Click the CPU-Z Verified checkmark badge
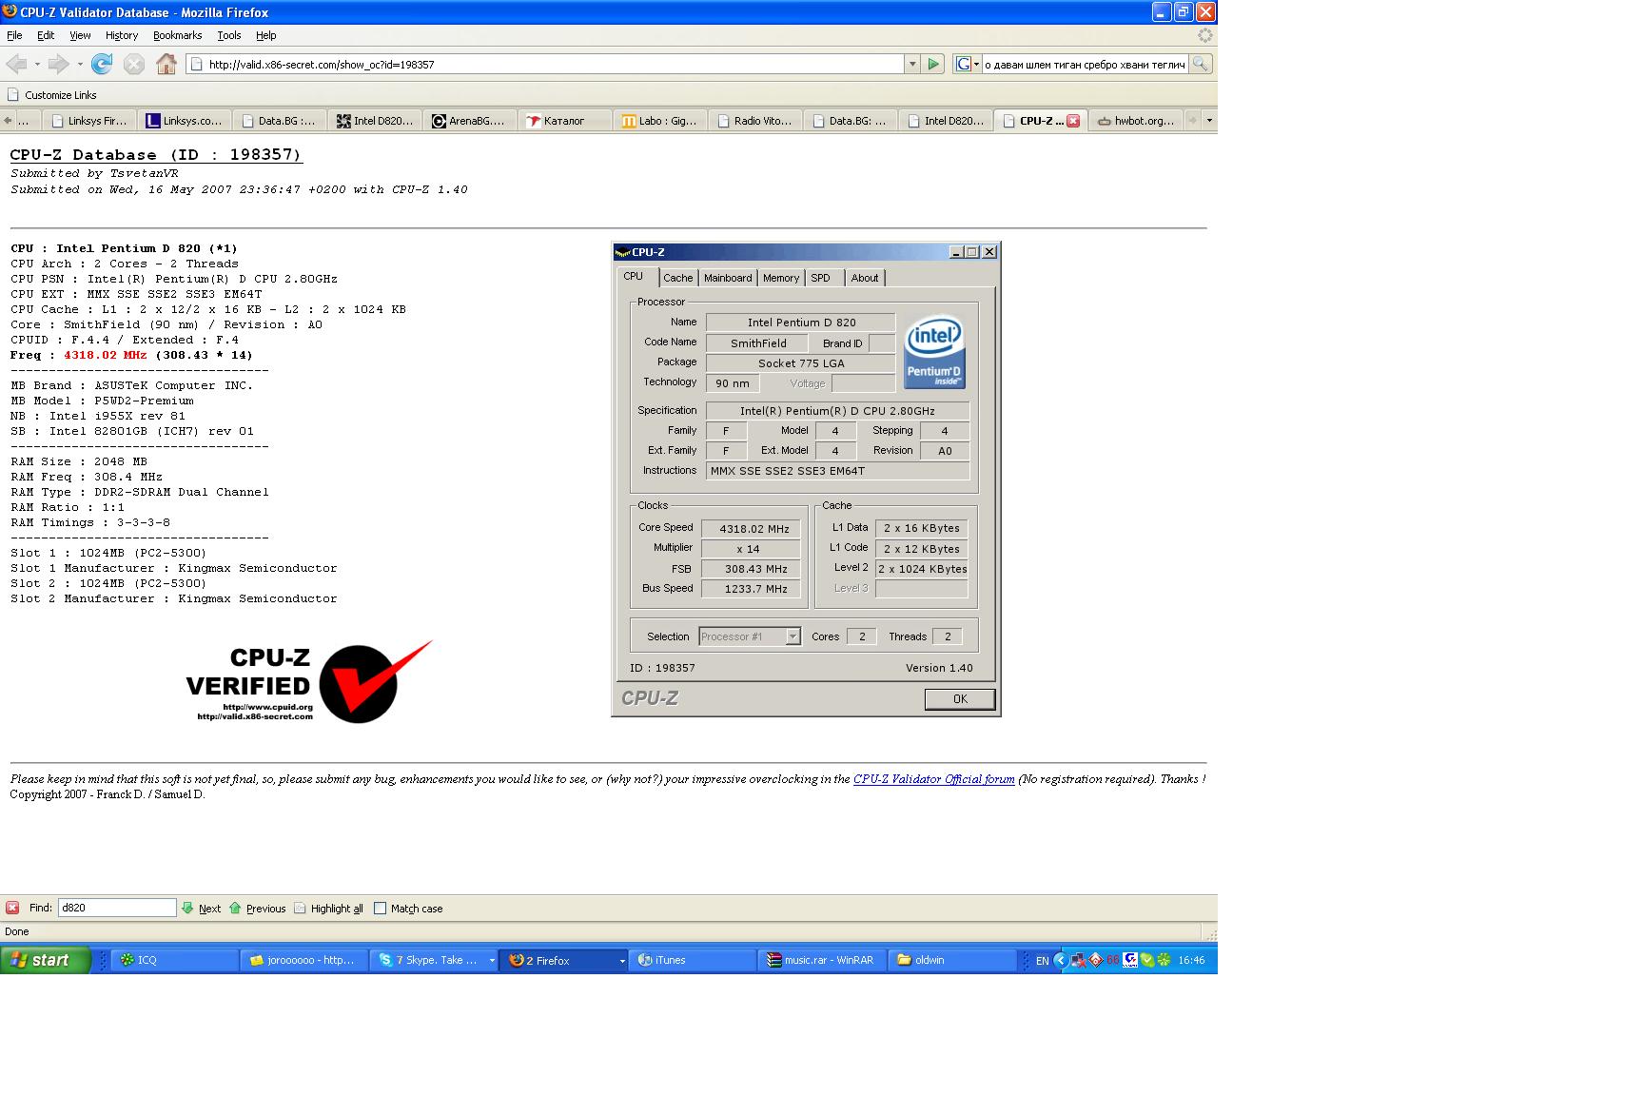Screen dimensions: 1644x1096 tap(309, 681)
